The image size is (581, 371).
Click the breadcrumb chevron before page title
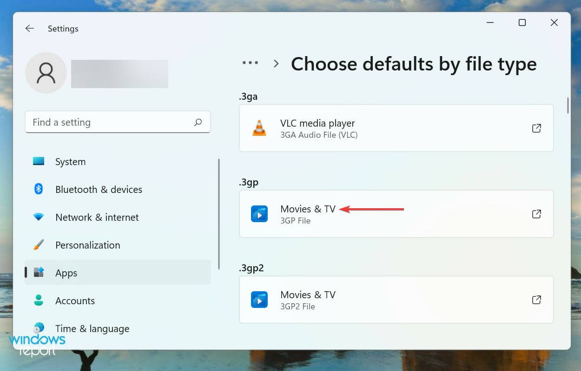(276, 64)
